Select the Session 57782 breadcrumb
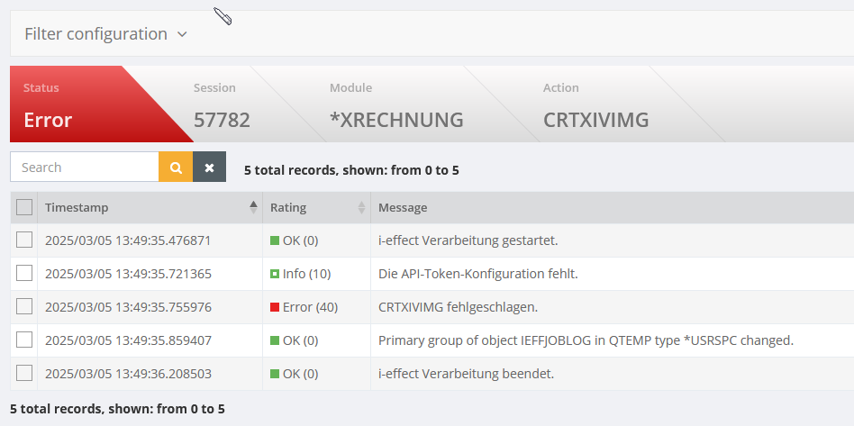The height and width of the screenshot is (426, 854). [x=222, y=105]
